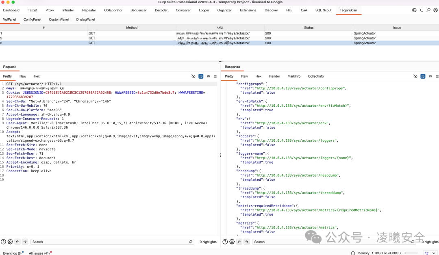Screen dimensions: 439x255
Task: Open Response search settings gear
Action: [x=232, y=242]
